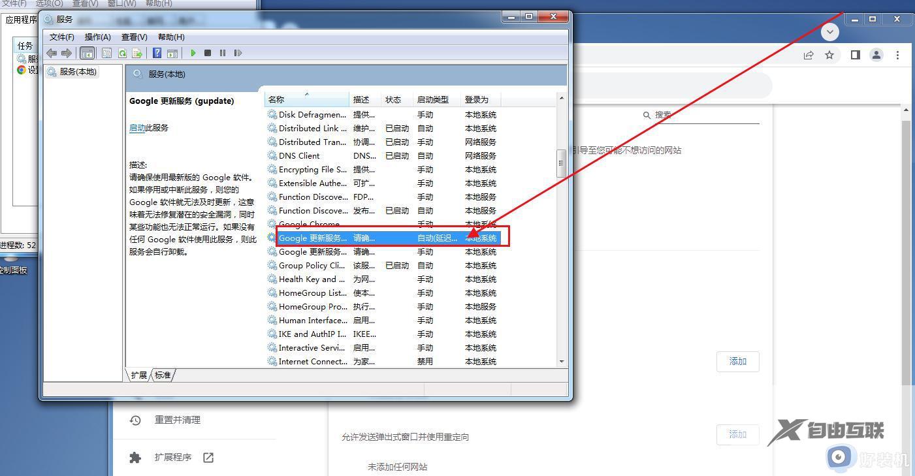The height and width of the screenshot is (476, 915).
Task: Restart the service with restart icon
Action: (x=238, y=53)
